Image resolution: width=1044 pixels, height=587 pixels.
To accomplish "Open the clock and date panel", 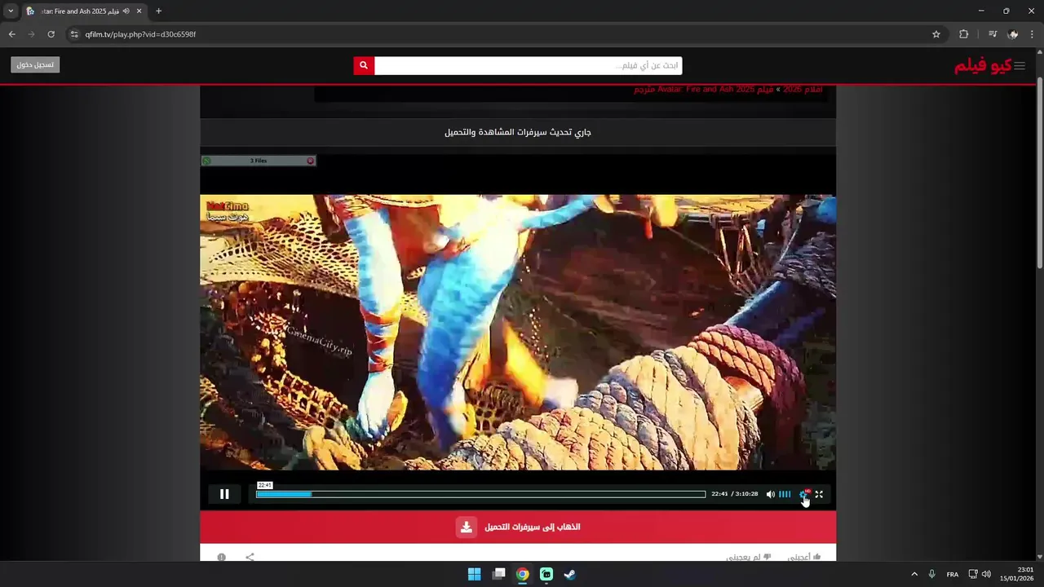I will pyautogui.click(x=1017, y=574).
